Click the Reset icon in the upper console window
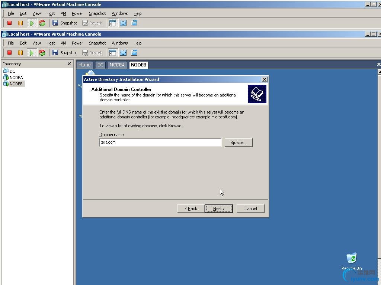 (x=42, y=23)
